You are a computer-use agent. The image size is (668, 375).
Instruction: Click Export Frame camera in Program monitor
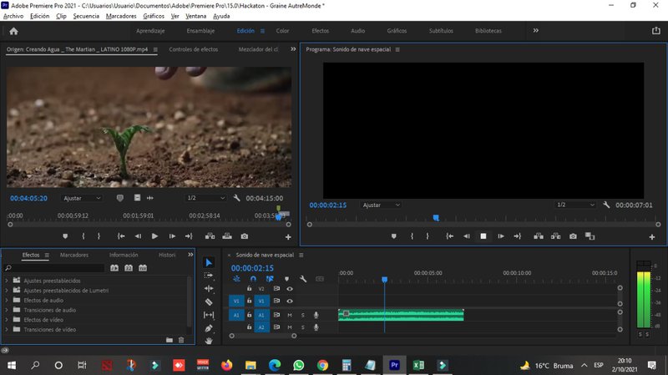tap(573, 236)
